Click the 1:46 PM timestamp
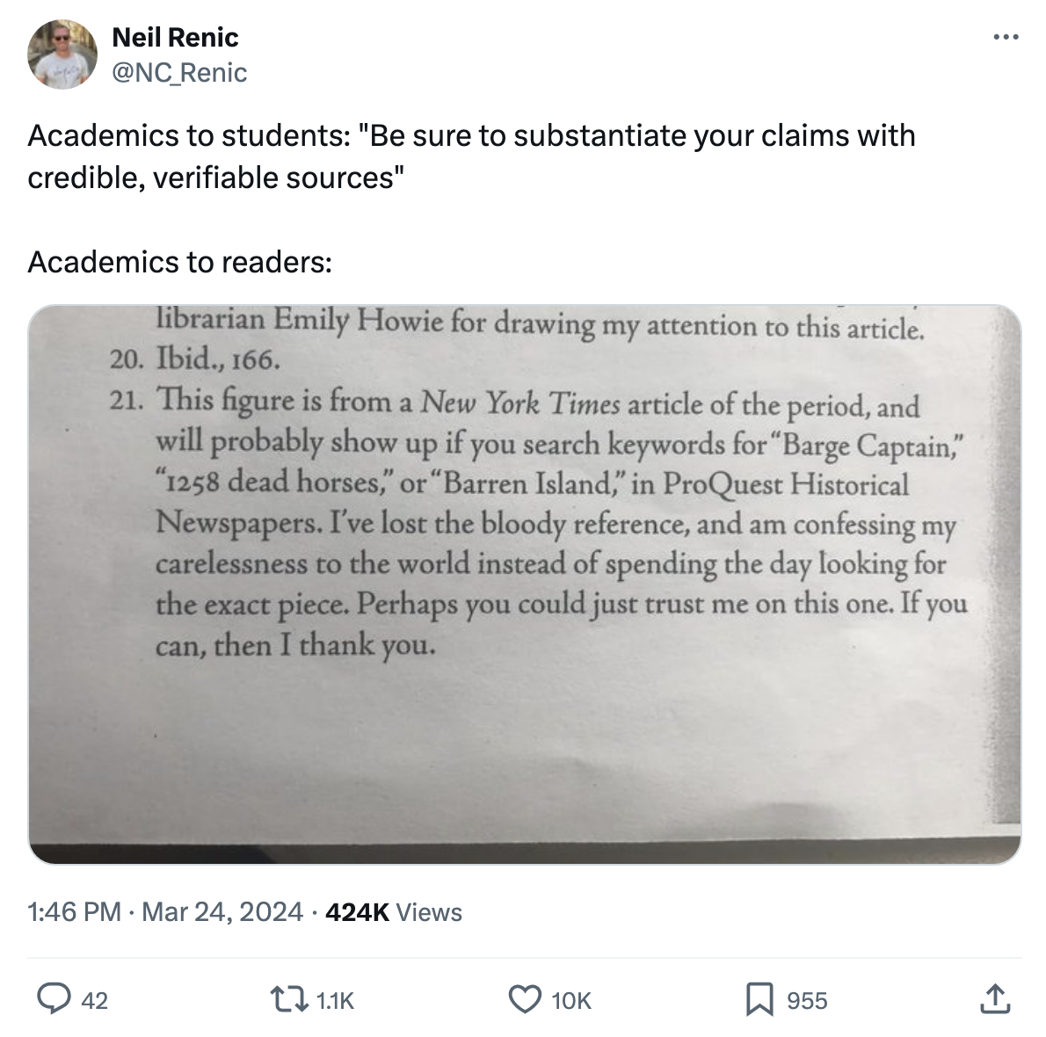The height and width of the screenshot is (1037, 1046). 74,911
